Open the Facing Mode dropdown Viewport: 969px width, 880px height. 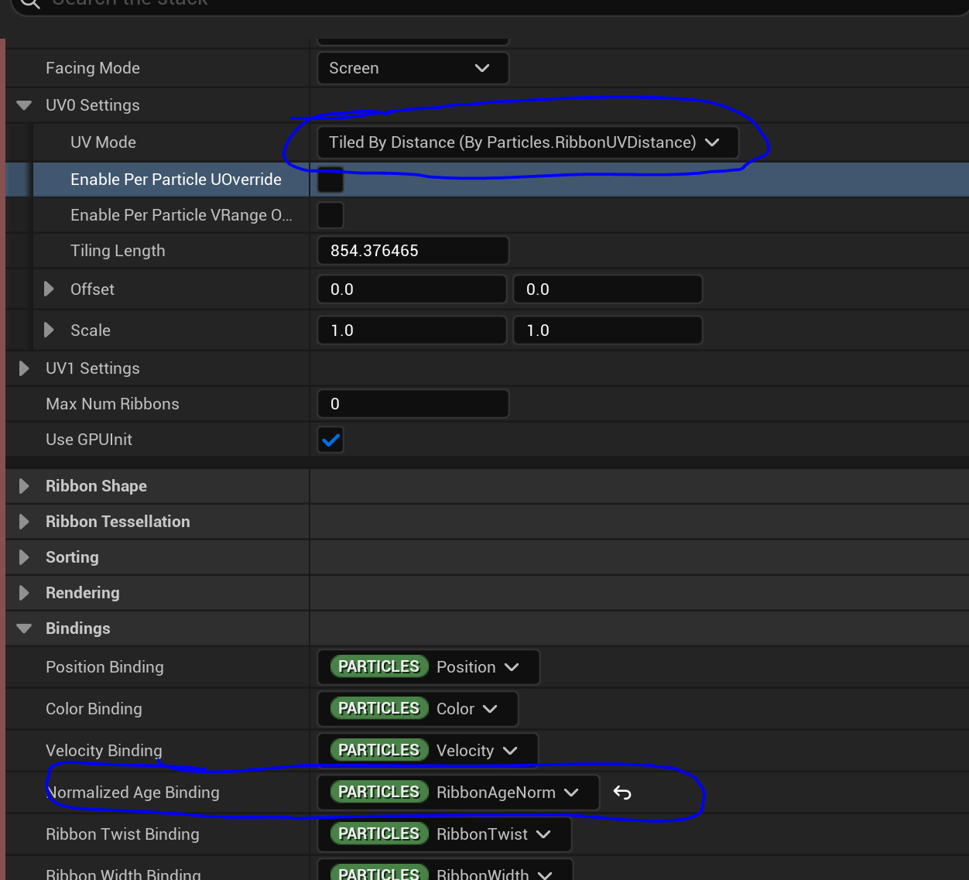point(413,68)
